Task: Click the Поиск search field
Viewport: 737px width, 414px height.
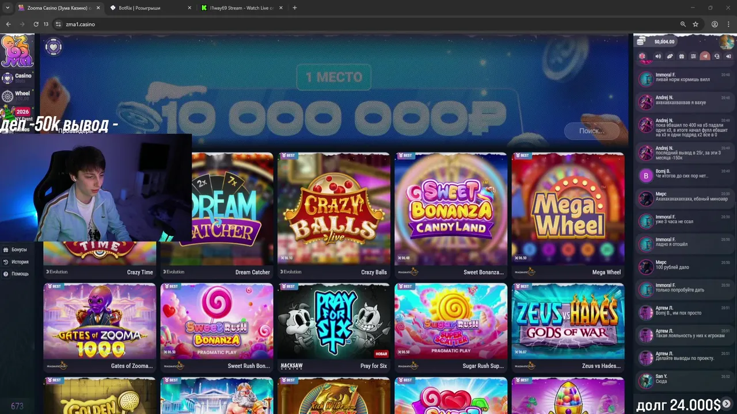Action: click(x=592, y=131)
